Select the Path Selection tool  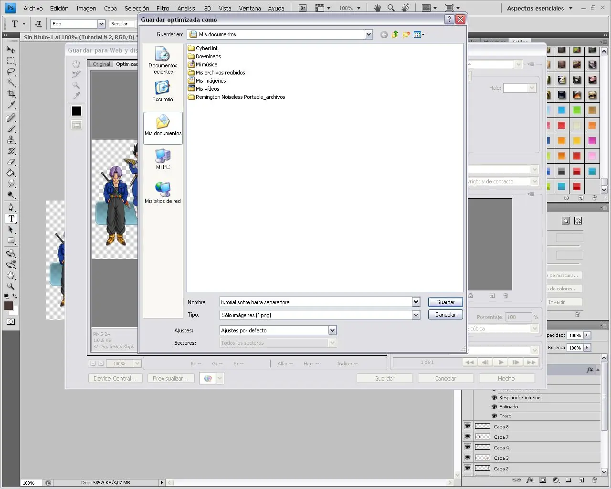point(11,230)
